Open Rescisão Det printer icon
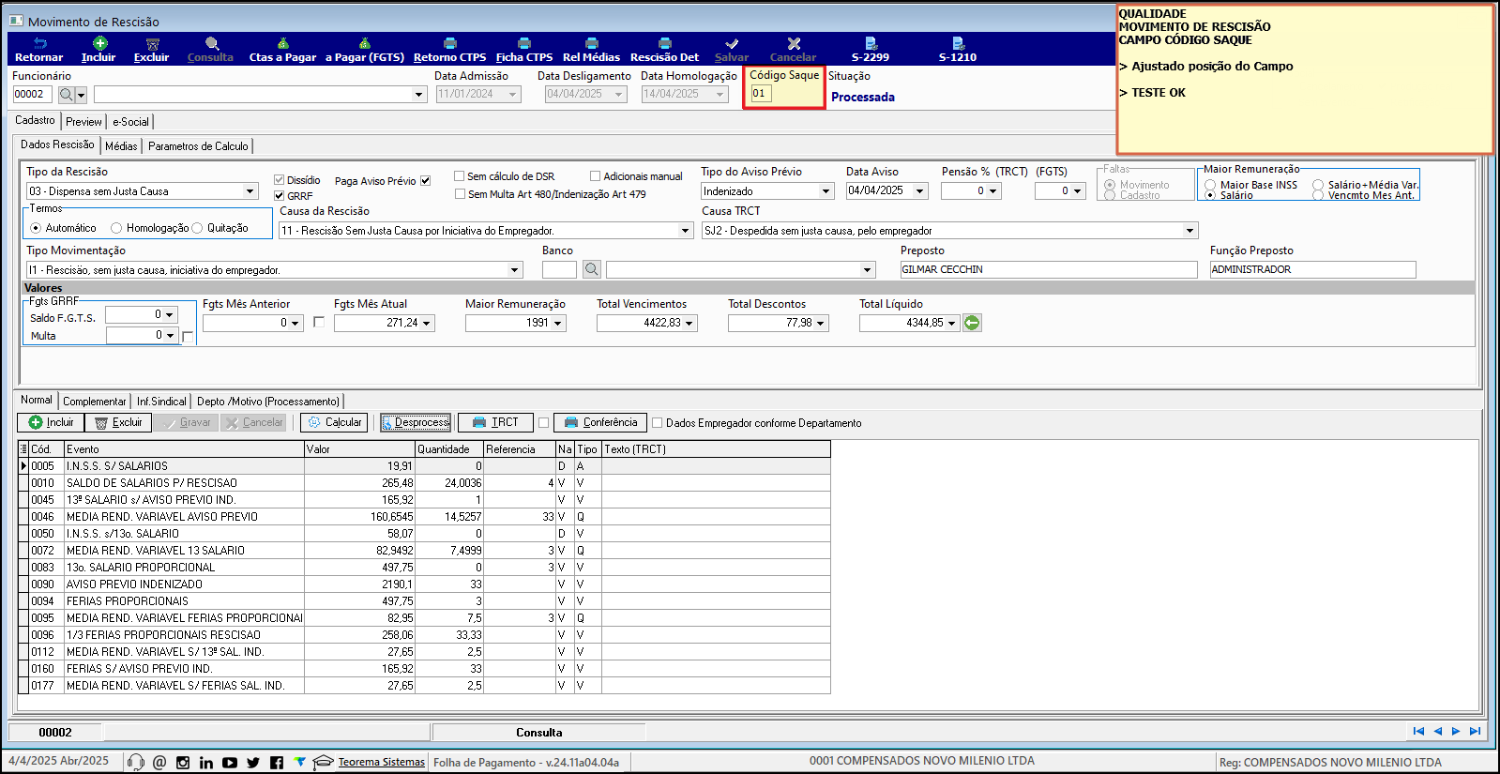This screenshot has width=1500, height=774. pos(664,43)
